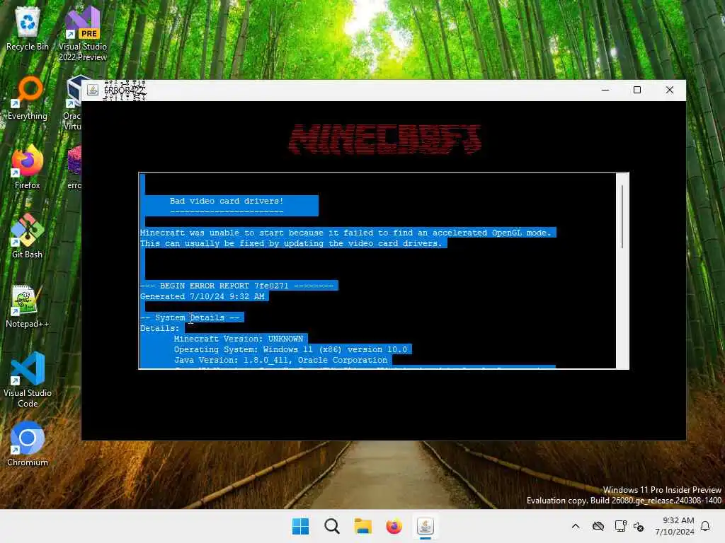Launch Chromium from the desktop

tap(28, 444)
